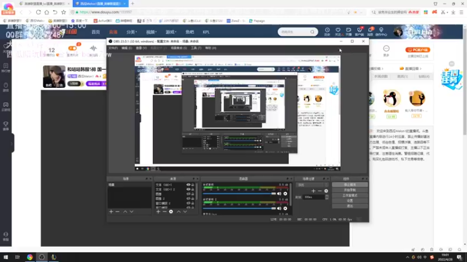Open OBS Tools menu
This screenshot has height=262, width=467.
click(196, 48)
